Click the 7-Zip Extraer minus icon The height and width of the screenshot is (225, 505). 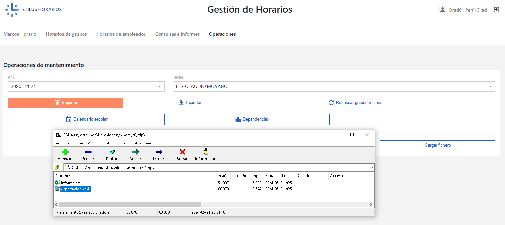point(88,152)
